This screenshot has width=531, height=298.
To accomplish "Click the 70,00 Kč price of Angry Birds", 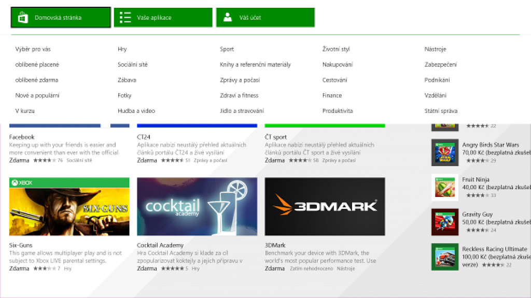I will (x=473, y=152).
